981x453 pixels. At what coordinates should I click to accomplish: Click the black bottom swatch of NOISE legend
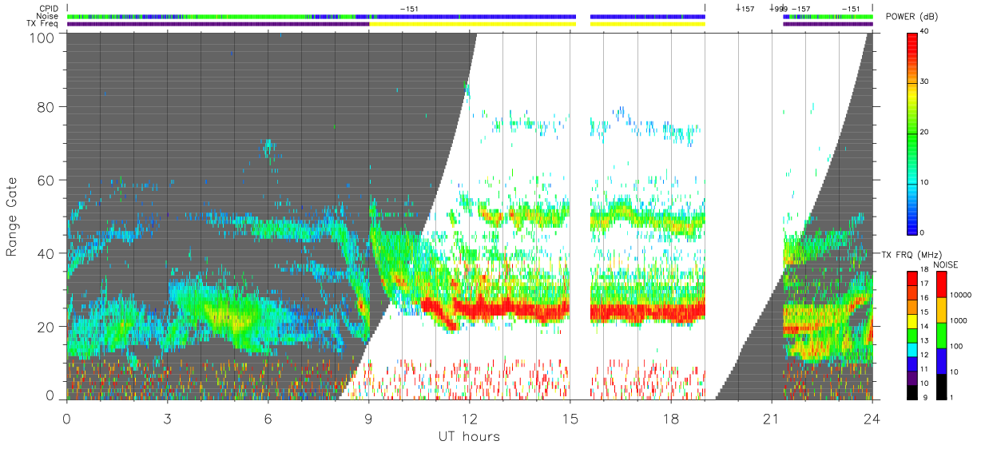(x=942, y=386)
